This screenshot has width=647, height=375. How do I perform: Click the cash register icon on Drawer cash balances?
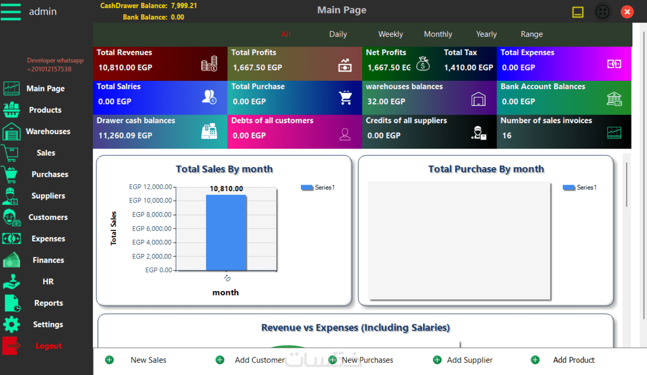point(209,131)
